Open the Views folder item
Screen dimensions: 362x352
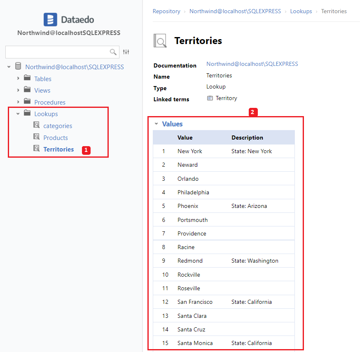coord(42,90)
